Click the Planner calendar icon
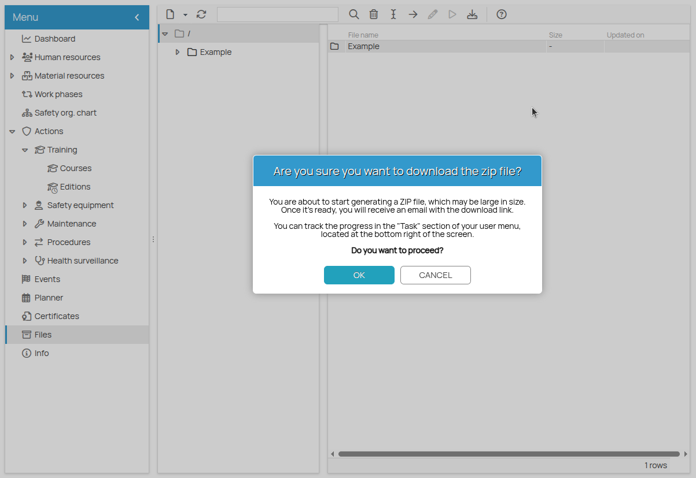Screen dimensions: 696x478 click(x=26, y=298)
